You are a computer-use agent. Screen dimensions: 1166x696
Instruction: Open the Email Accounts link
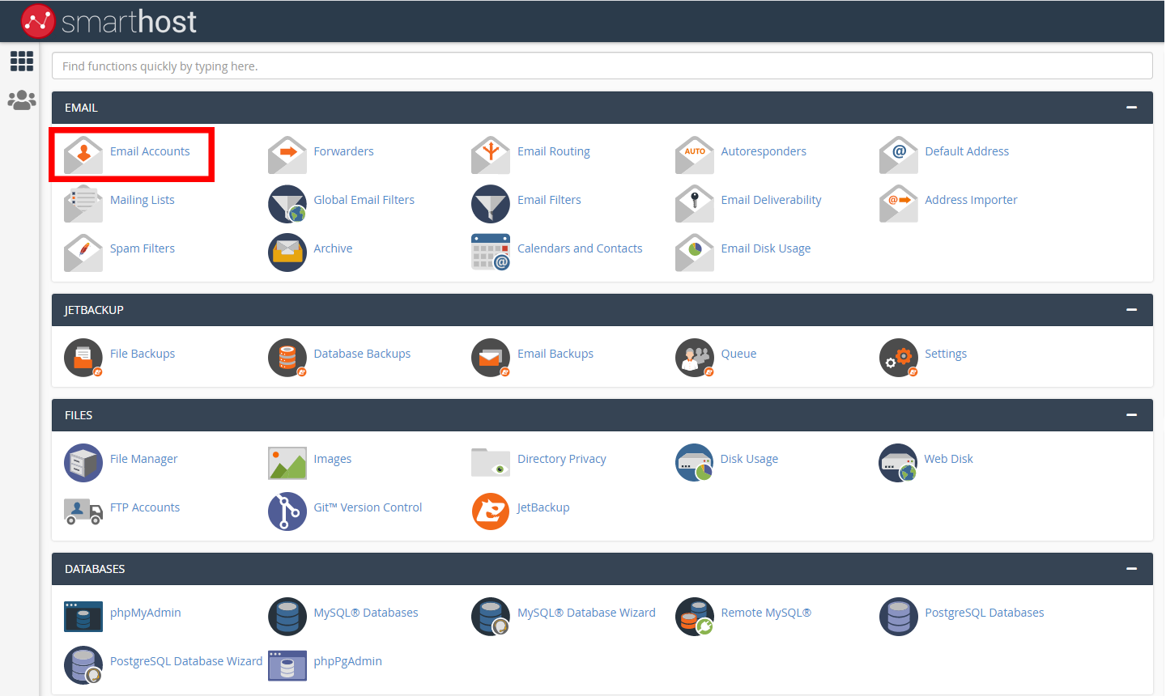tap(150, 151)
